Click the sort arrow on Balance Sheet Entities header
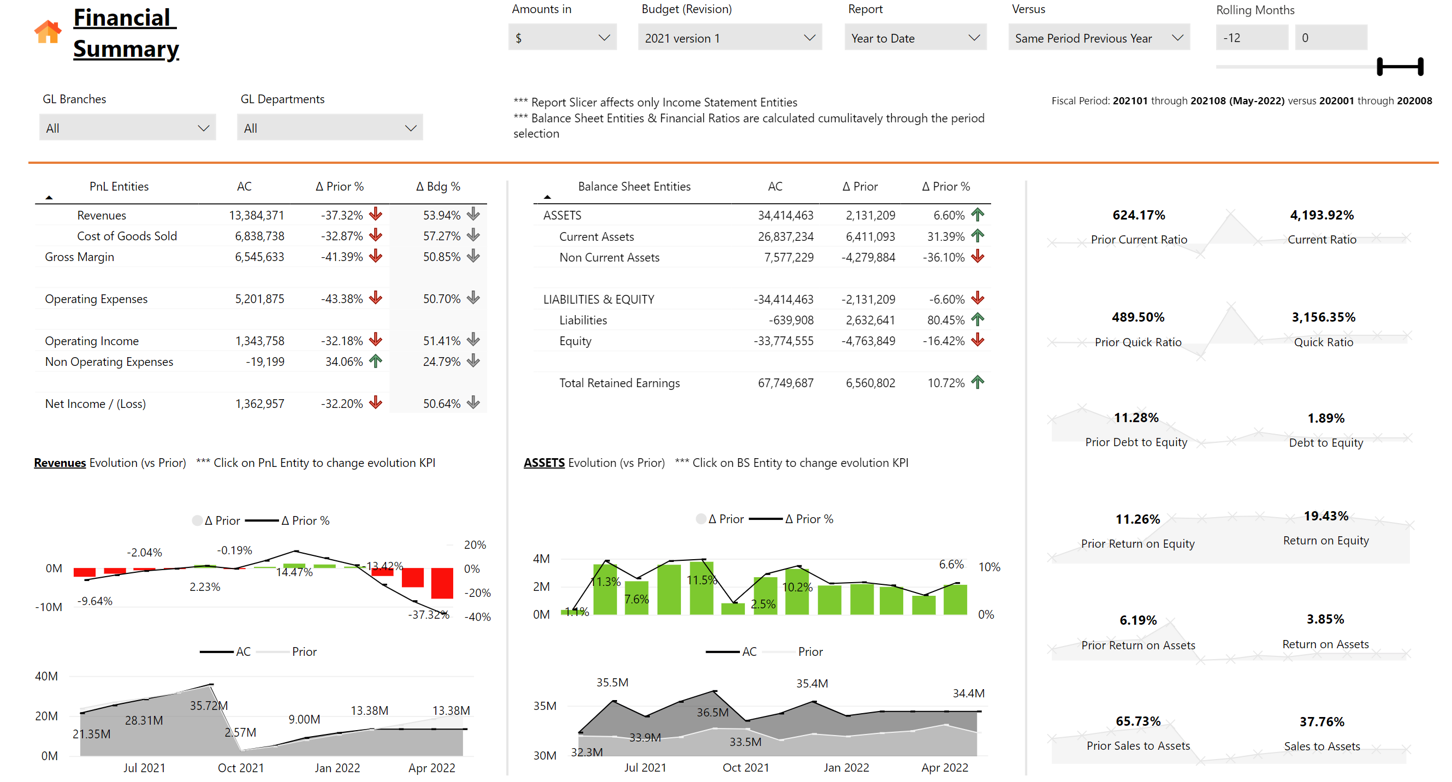1452x782 pixels. coord(547,197)
